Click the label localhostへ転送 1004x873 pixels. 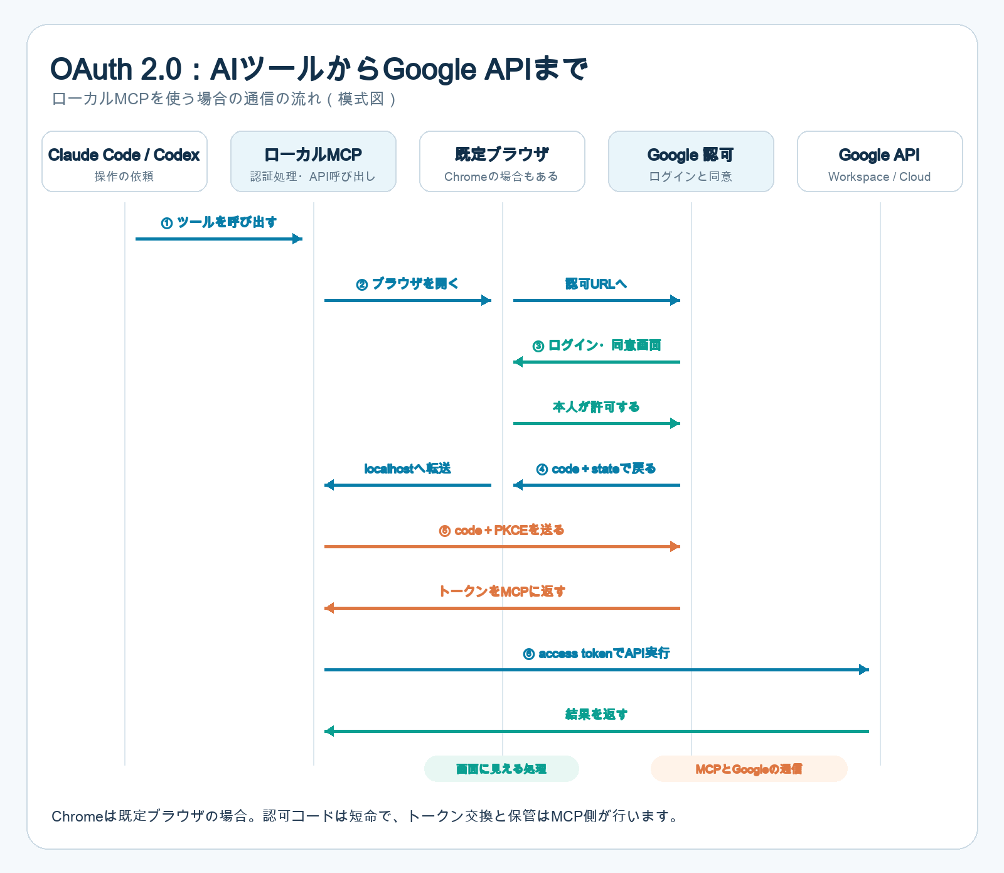[408, 469]
